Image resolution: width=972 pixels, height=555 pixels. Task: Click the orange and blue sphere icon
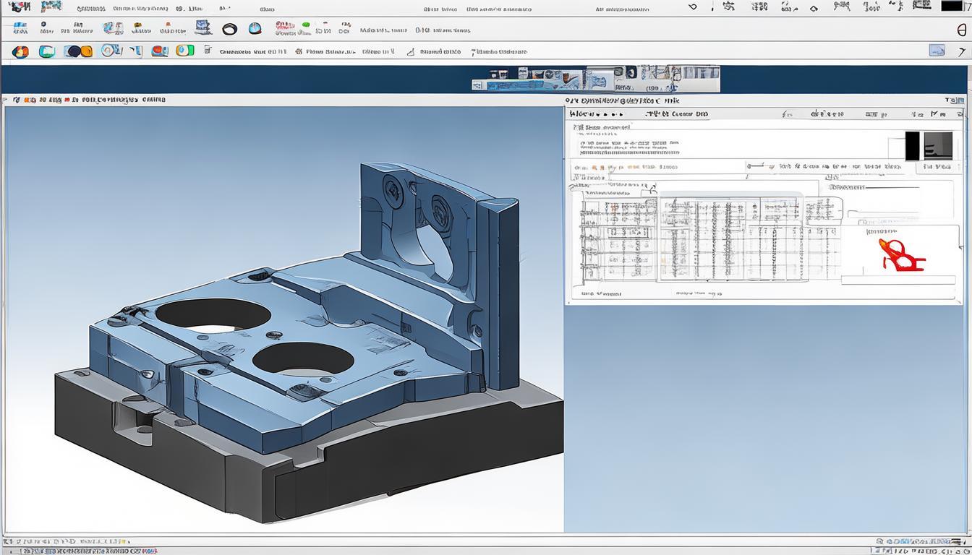click(x=20, y=52)
